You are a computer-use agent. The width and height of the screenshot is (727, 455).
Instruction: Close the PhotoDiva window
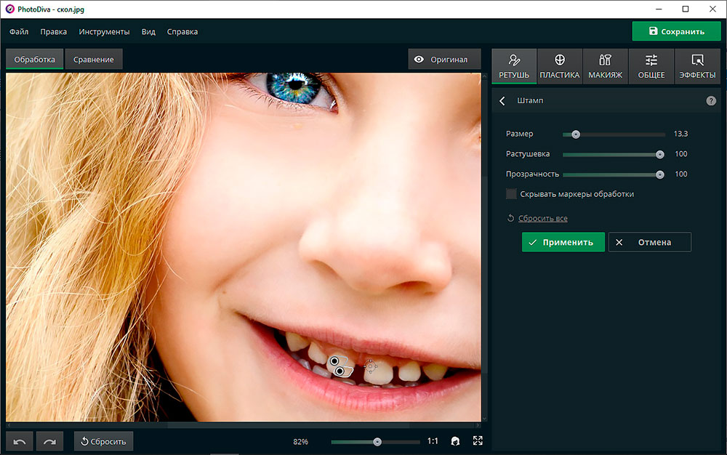(x=712, y=9)
